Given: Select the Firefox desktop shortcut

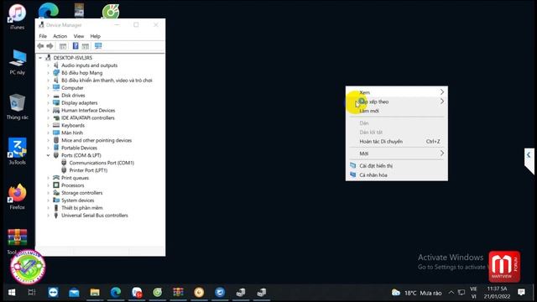Looking at the screenshot, I should [x=17, y=197].
